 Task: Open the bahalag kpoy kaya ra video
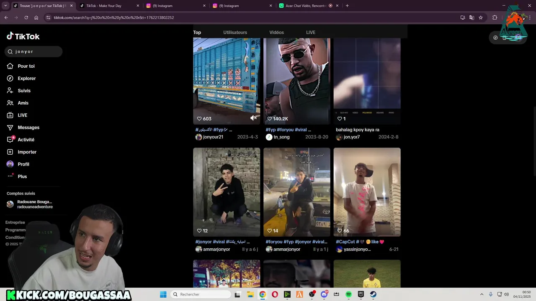367,82
